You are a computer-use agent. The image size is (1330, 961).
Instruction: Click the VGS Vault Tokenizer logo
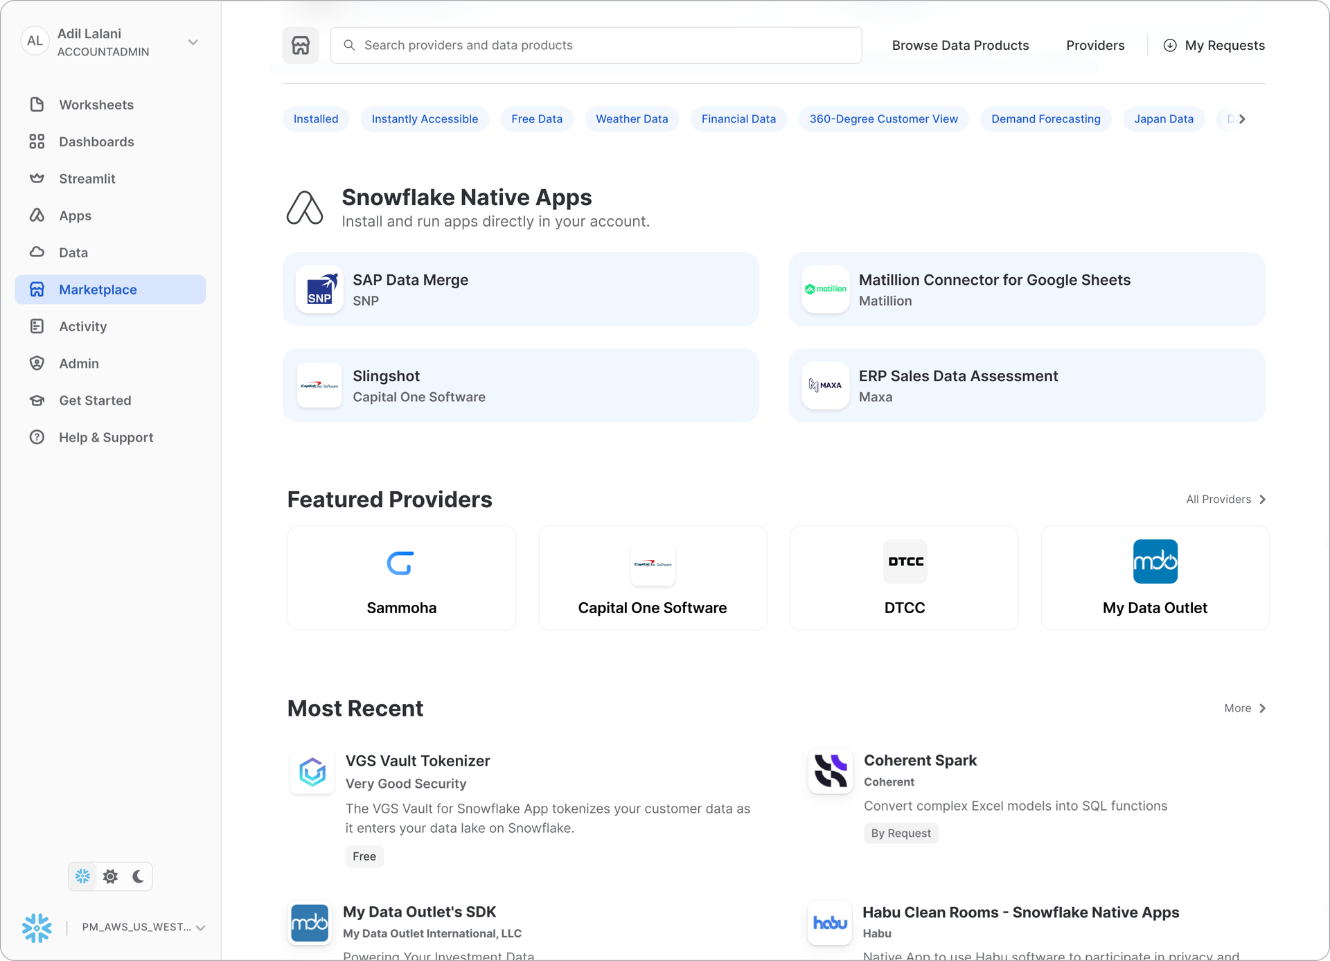click(x=312, y=771)
